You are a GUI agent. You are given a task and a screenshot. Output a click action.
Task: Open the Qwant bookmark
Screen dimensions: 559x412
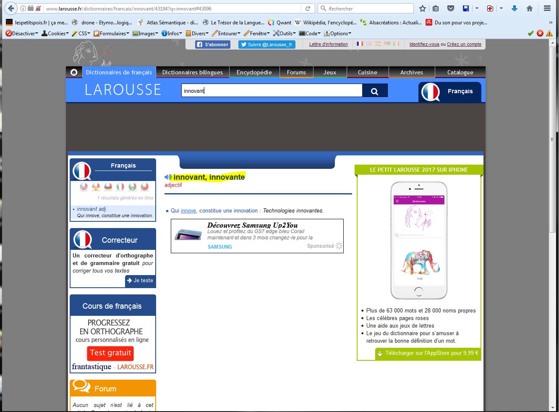[x=279, y=23]
